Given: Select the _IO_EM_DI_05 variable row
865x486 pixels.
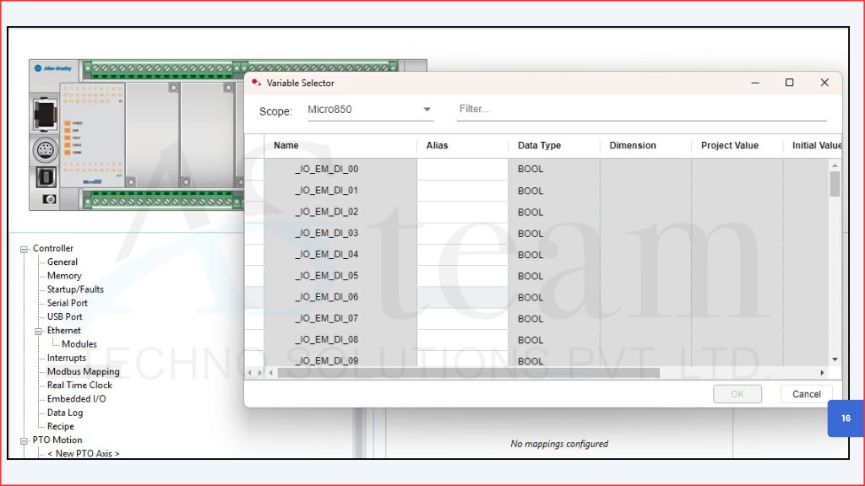Looking at the screenshot, I should 326,276.
